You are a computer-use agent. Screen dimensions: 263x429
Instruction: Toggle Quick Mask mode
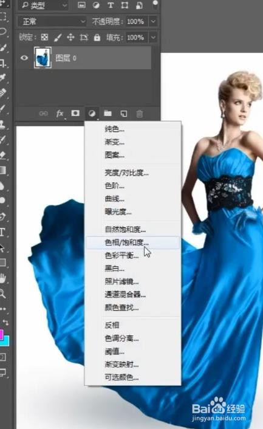coord(2,357)
